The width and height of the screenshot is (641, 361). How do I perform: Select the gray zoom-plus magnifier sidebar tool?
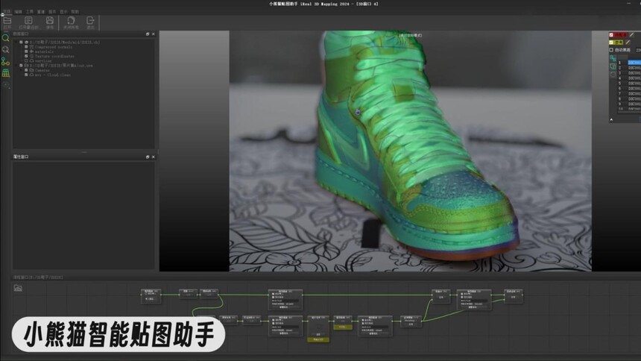pos(5,49)
